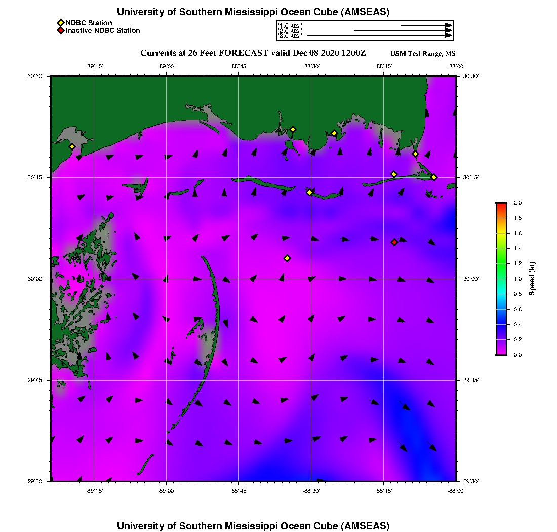
Task: Click the 'Speed (kt)' color bar label
Action: [532, 279]
